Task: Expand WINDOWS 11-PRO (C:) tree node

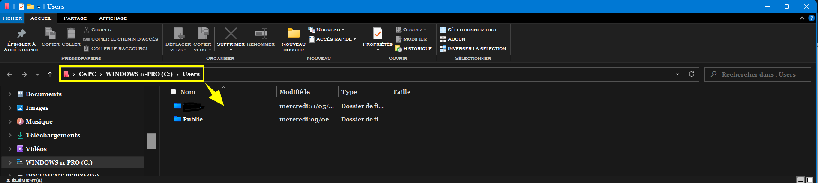Action: tap(10, 162)
